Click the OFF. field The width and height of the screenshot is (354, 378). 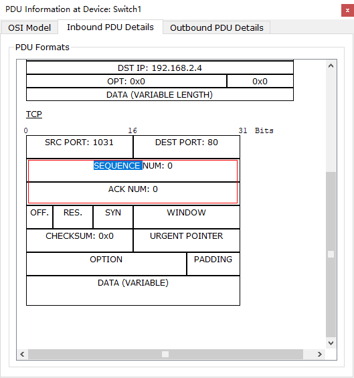pyautogui.click(x=39, y=217)
